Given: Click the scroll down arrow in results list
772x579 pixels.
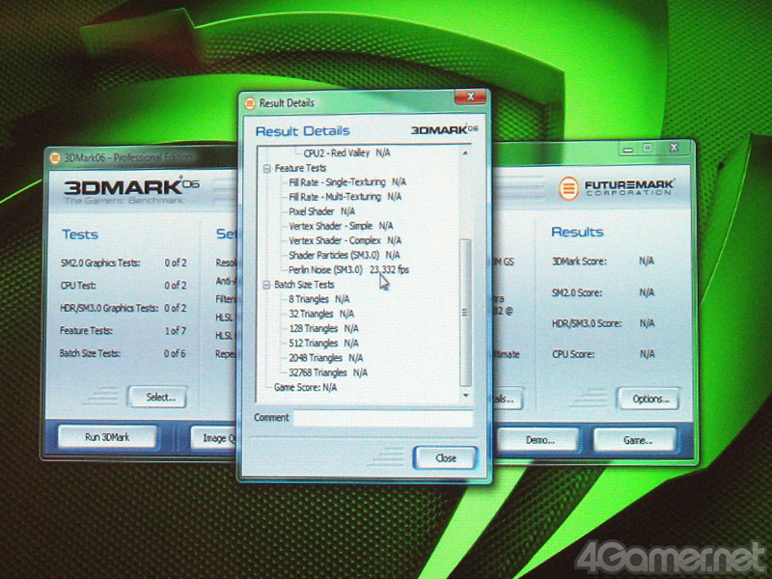Looking at the screenshot, I should pos(465,395).
